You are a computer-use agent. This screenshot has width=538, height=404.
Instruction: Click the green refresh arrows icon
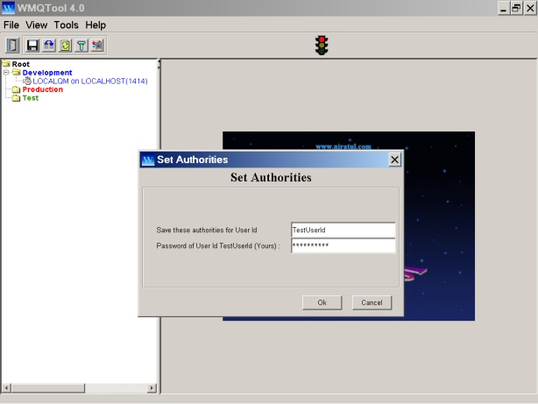pos(65,46)
